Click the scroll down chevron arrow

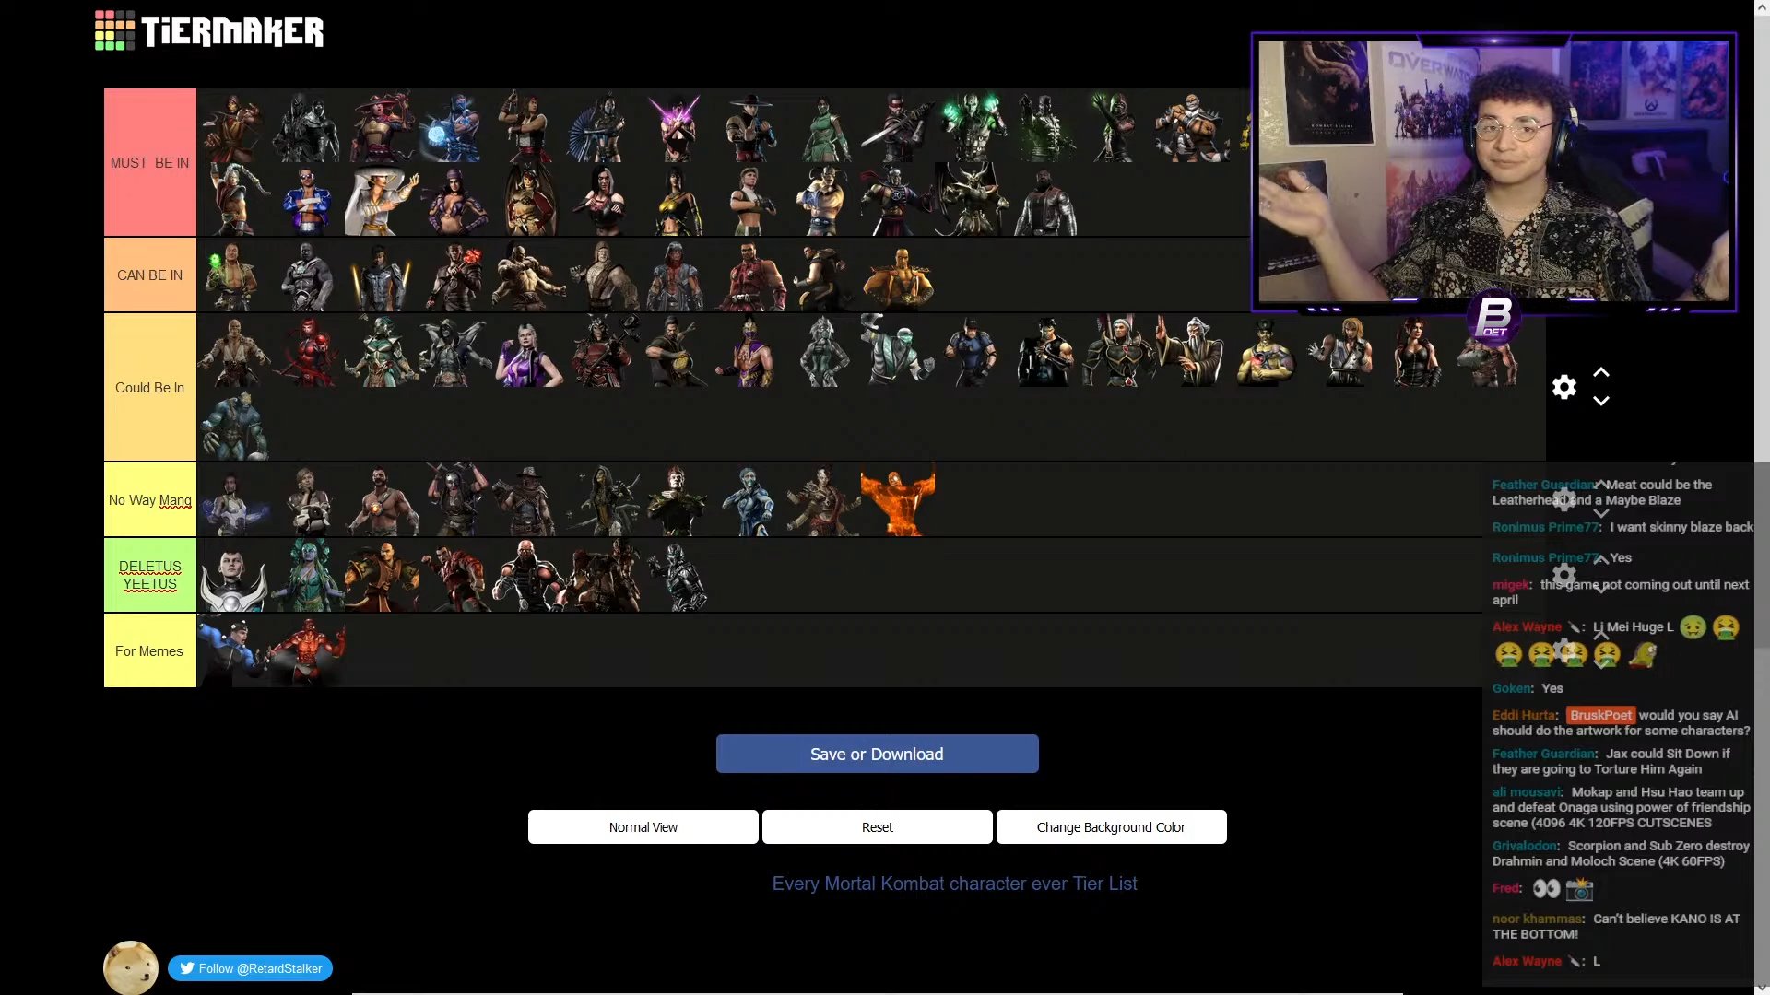(1599, 401)
